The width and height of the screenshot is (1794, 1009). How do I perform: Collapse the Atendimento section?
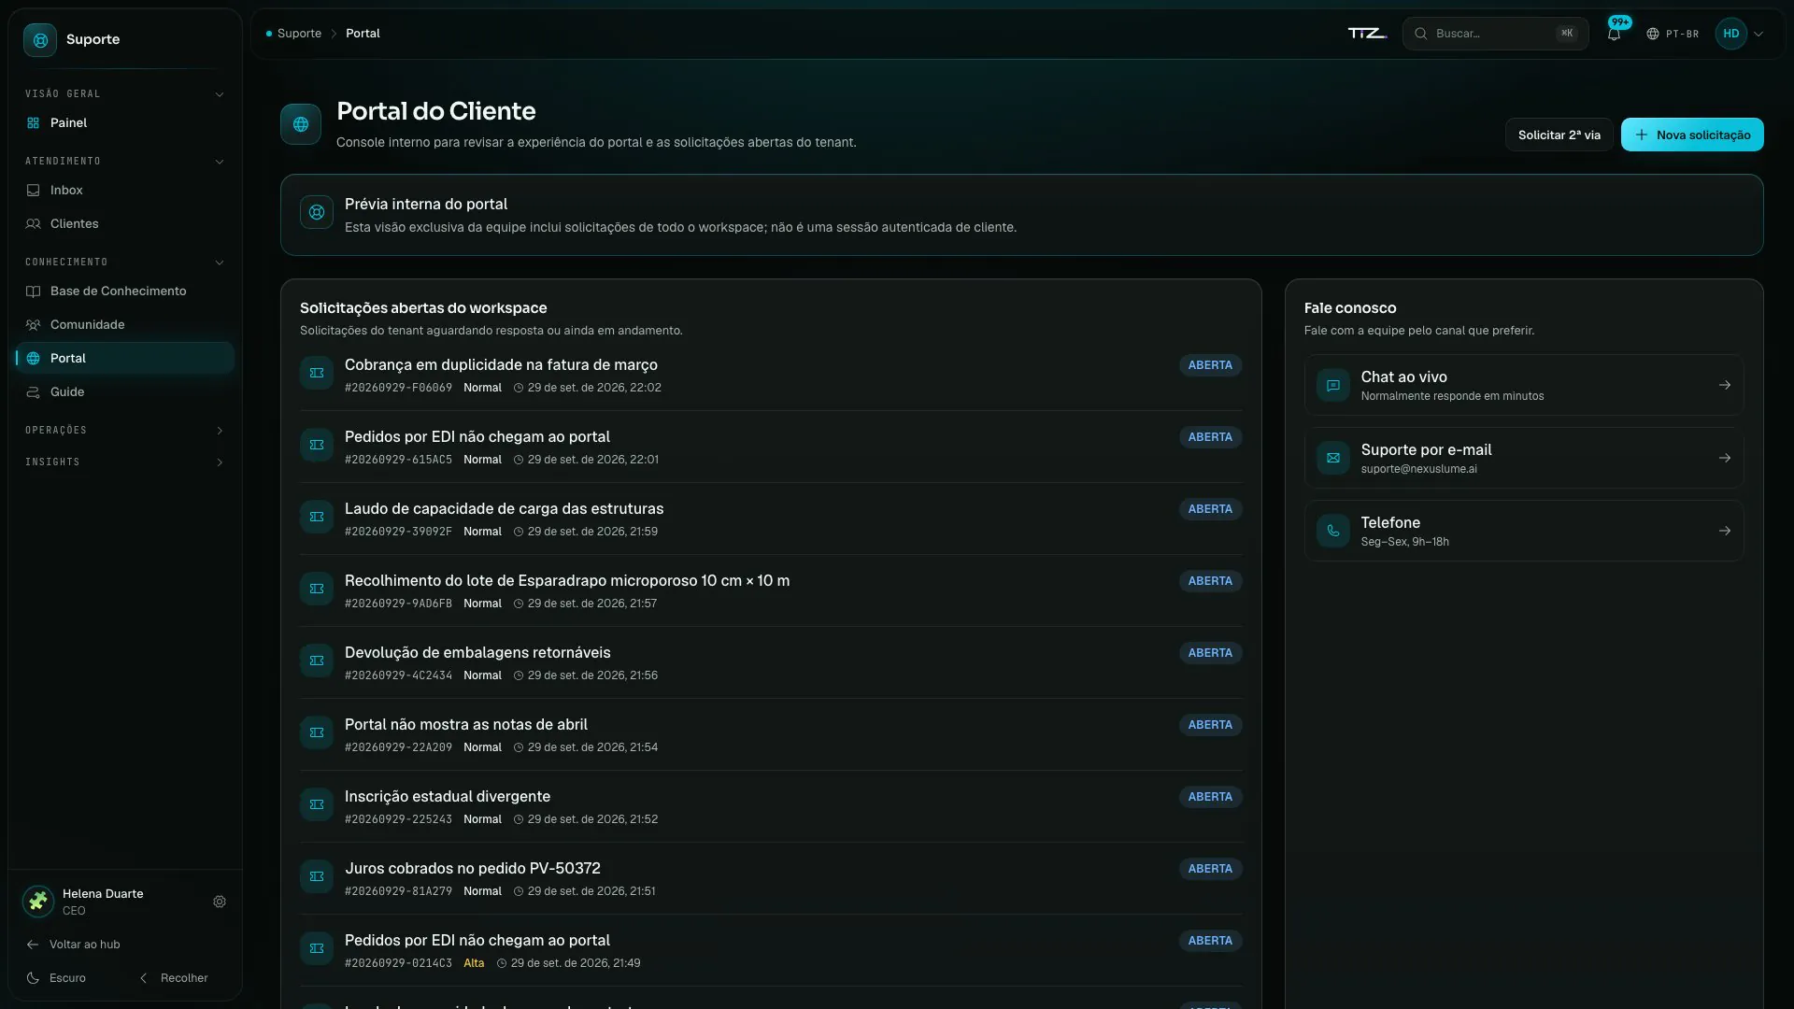125,162
